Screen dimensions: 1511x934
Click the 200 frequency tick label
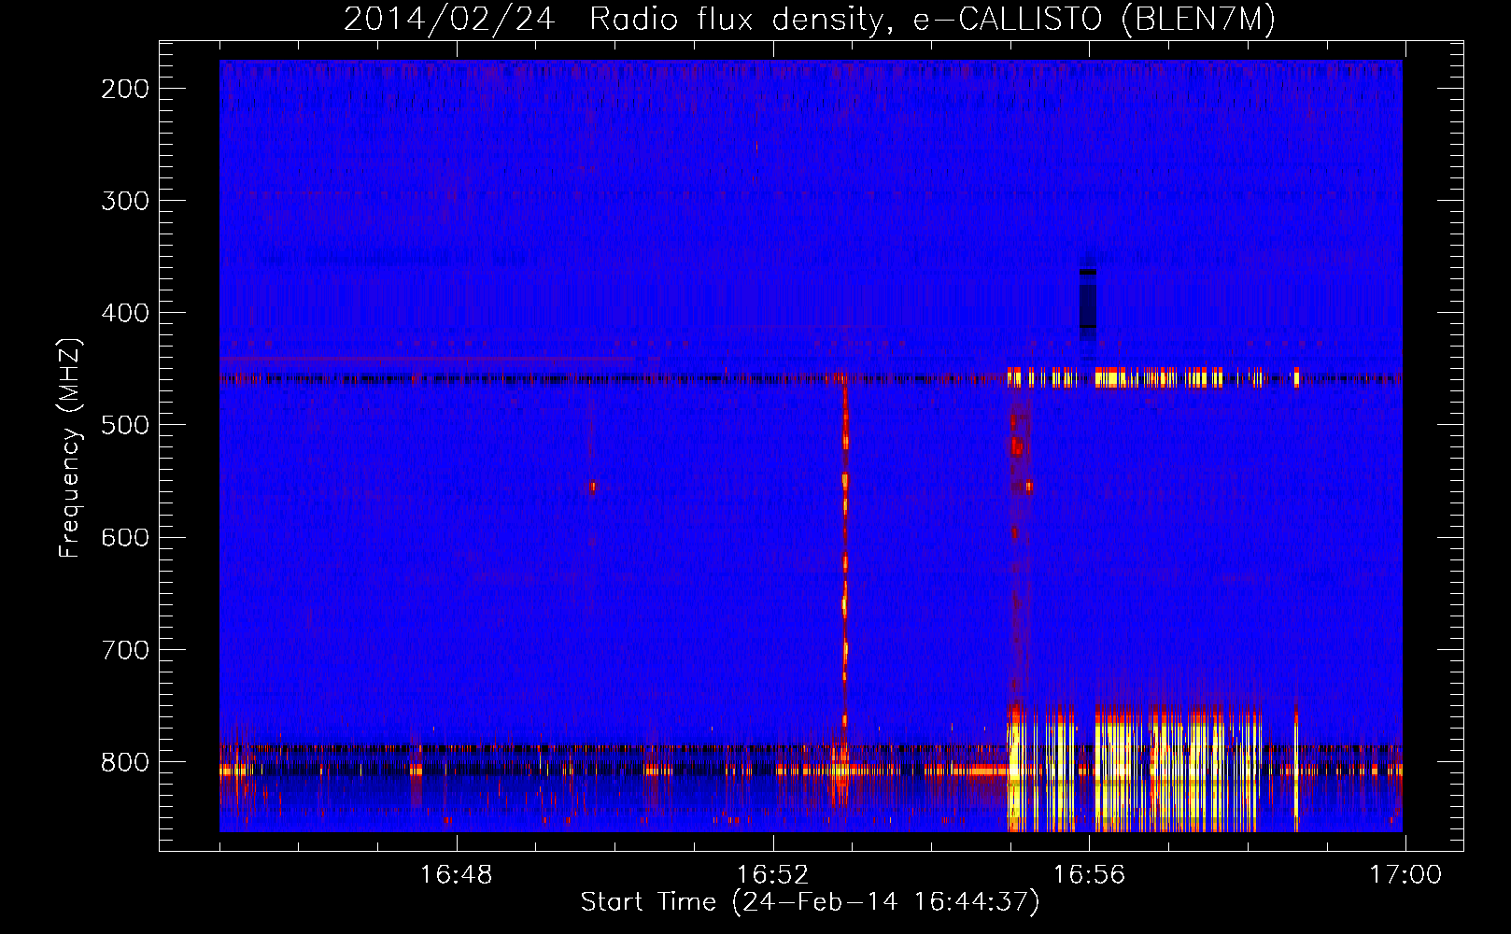coord(124,89)
